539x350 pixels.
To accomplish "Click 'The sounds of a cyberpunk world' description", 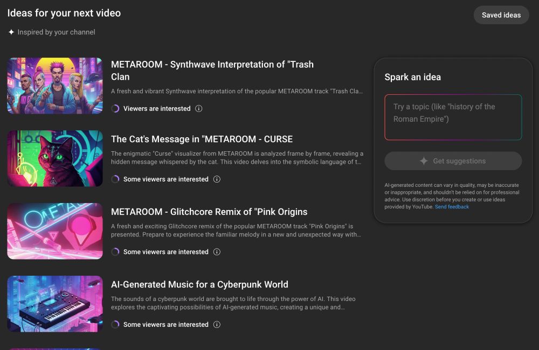I will pos(233,303).
